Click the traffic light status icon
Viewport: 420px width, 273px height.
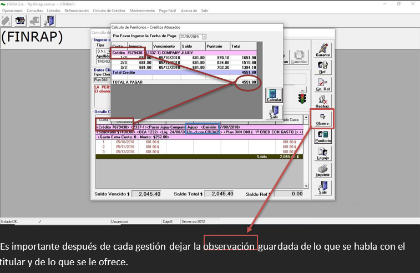tap(303, 99)
